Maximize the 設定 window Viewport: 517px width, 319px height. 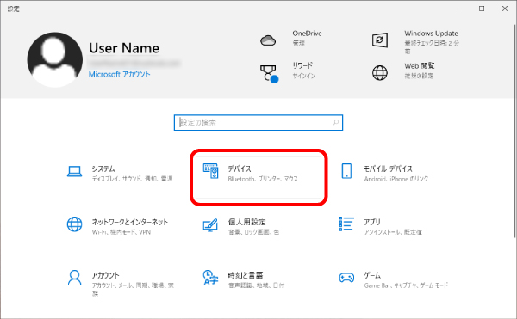482,9
